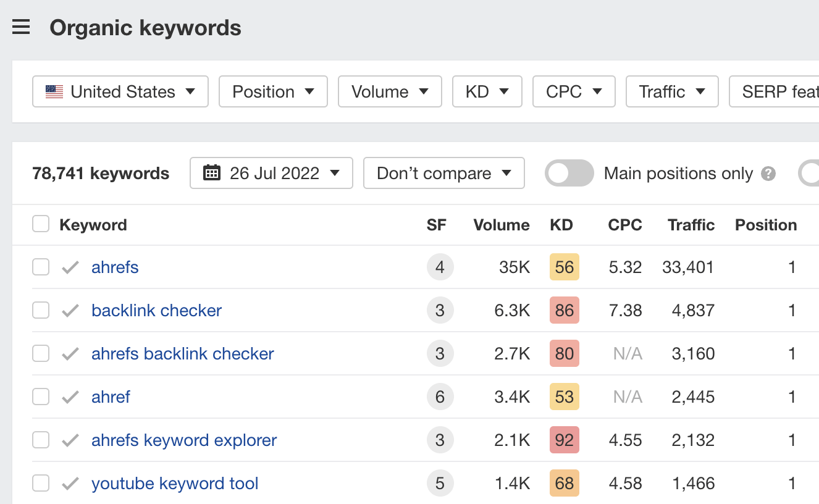This screenshot has width=819, height=504.
Task: Check the select-all checkbox in table header
Action: pyautogui.click(x=41, y=225)
